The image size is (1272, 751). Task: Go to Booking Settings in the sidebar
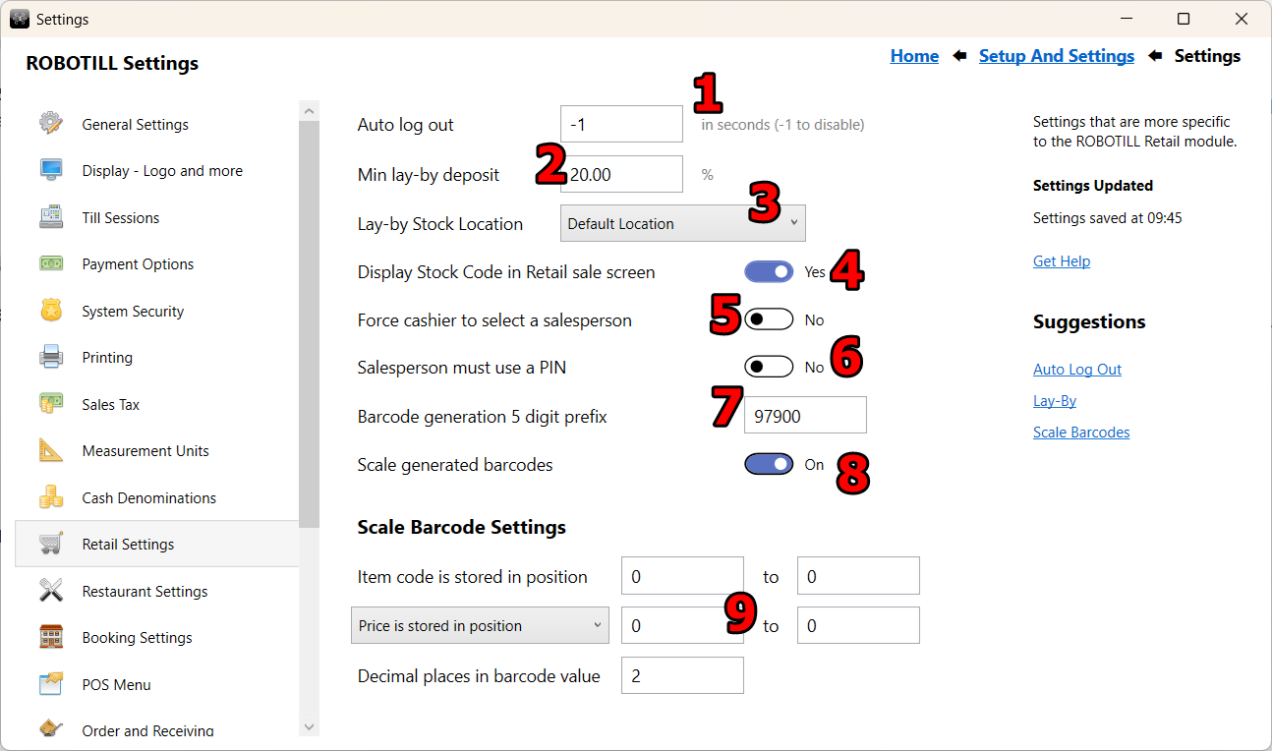tap(137, 637)
